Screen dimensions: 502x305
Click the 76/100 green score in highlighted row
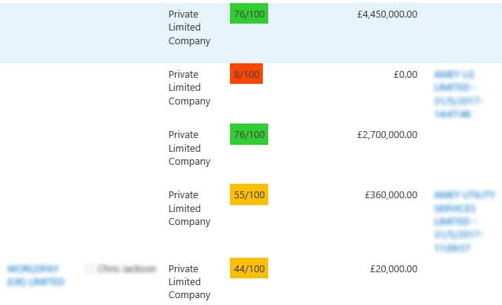pos(249,14)
